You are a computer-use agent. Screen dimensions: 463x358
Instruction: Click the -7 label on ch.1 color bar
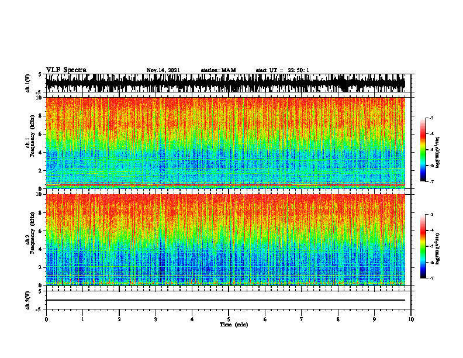coord(431,182)
